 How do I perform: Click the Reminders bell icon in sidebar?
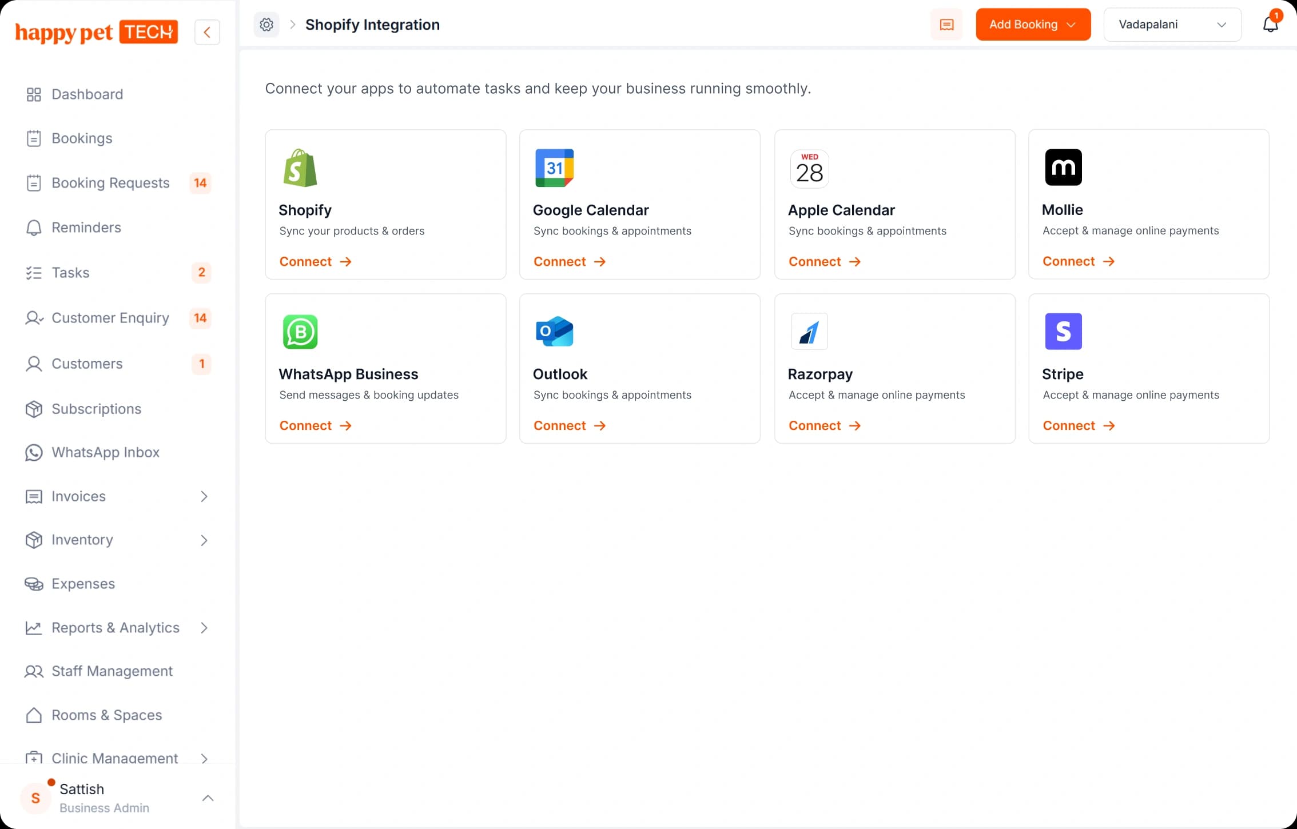point(34,228)
